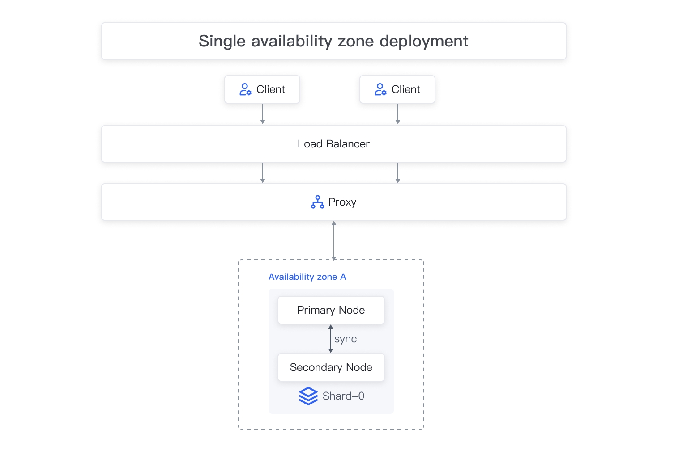Click the right 'Client' text
The image size is (674, 463).
[406, 89]
